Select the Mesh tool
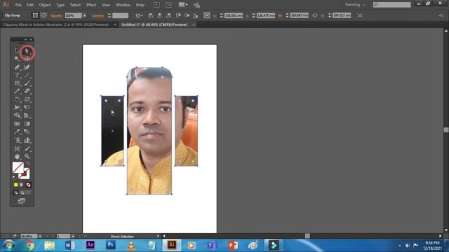Screen dimensions: 449x252 tap(17, 123)
